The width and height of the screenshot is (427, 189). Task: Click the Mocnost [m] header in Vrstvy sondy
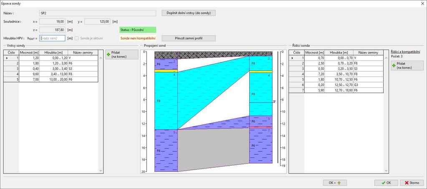click(29, 53)
